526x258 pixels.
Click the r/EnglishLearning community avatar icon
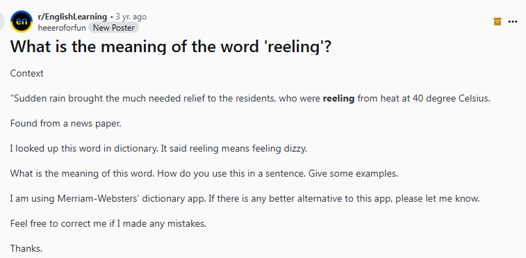(x=22, y=22)
